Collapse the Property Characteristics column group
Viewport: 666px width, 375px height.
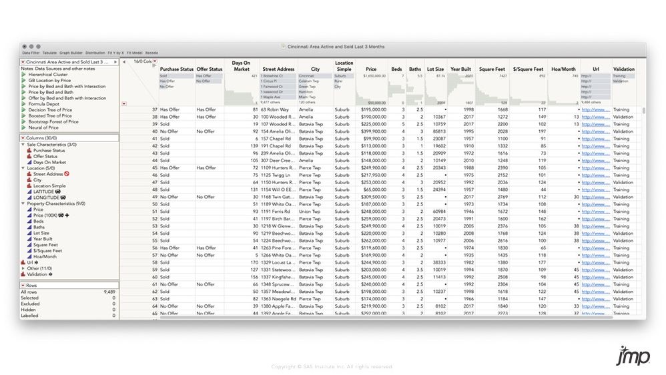tap(23, 204)
